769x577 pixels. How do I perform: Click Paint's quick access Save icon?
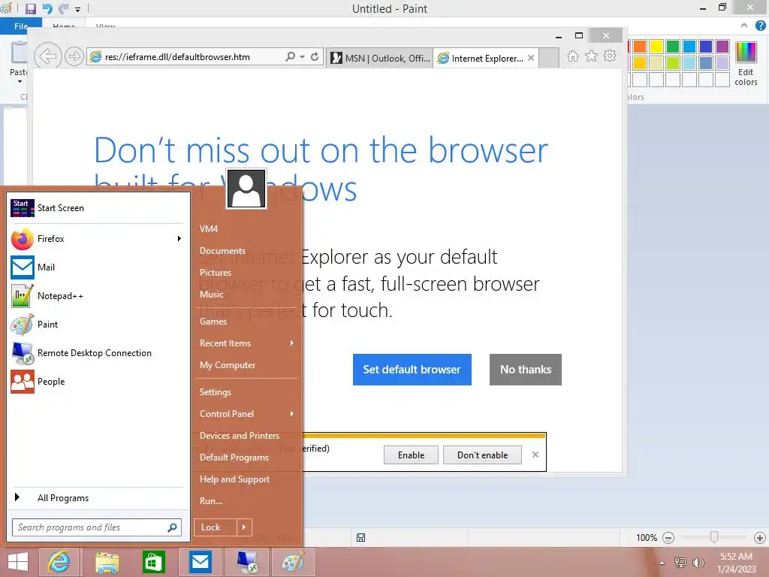click(x=30, y=9)
